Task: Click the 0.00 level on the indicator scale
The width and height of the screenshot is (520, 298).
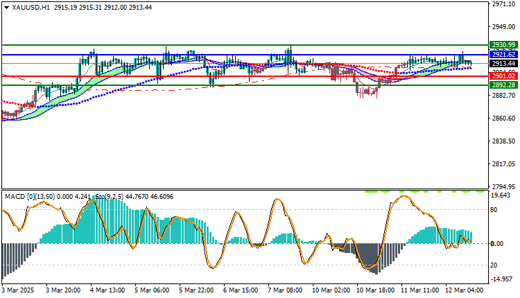Action: click(497, 244)
